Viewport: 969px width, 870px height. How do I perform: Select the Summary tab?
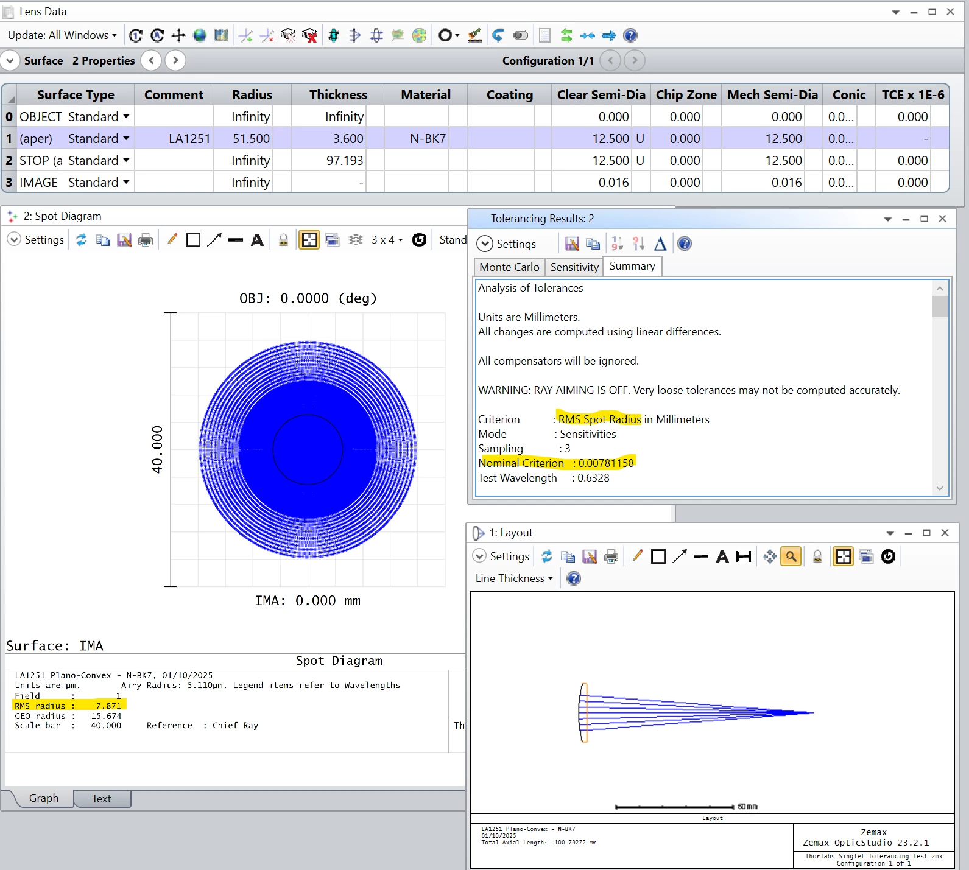pyautogui.click(x=632, y=266)
